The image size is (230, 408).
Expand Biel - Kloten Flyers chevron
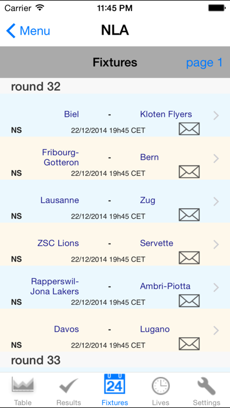point(216,115)
